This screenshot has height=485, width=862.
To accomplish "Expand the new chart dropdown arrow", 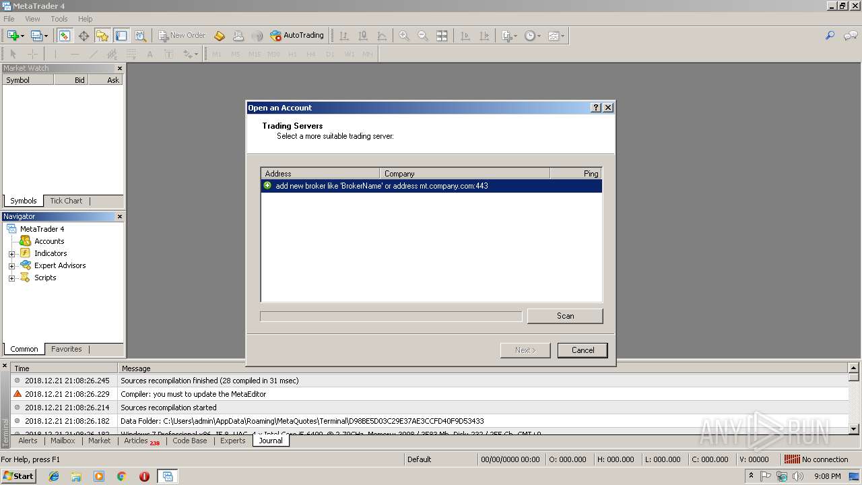I will click(22, 36).
